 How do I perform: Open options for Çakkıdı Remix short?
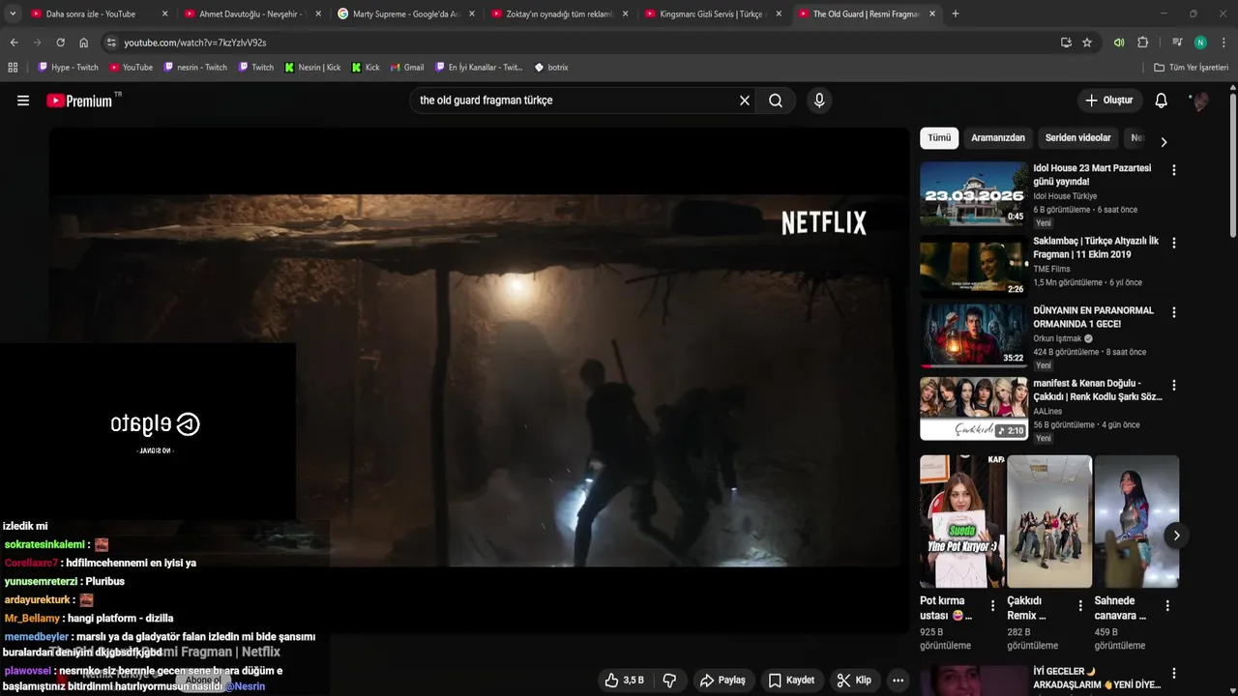point(1079,606)
